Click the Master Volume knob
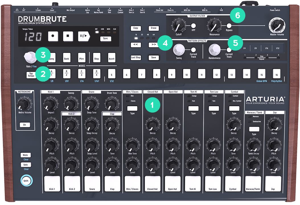The image size is (300, 205). tap(277, 25)
